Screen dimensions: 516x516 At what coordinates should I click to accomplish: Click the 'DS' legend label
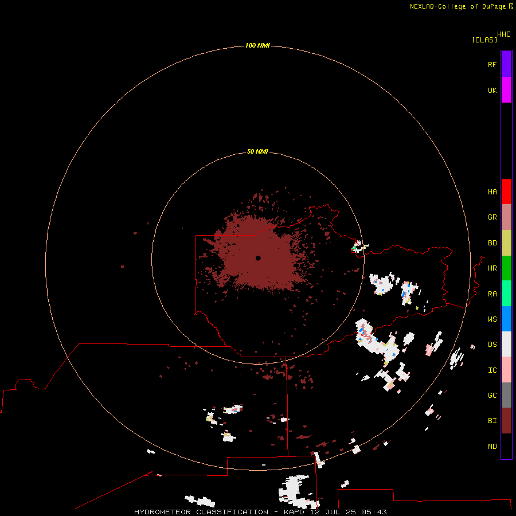tap(492, 345)
